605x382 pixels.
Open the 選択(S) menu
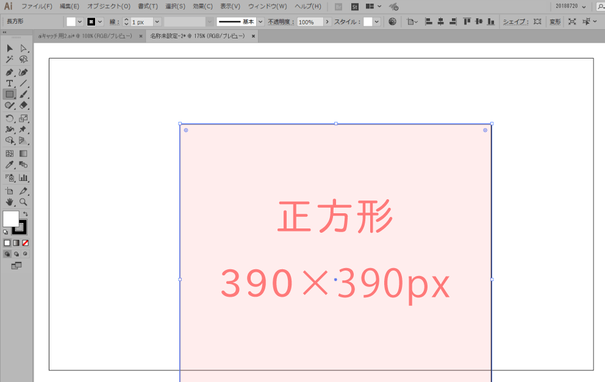(175, 6)
